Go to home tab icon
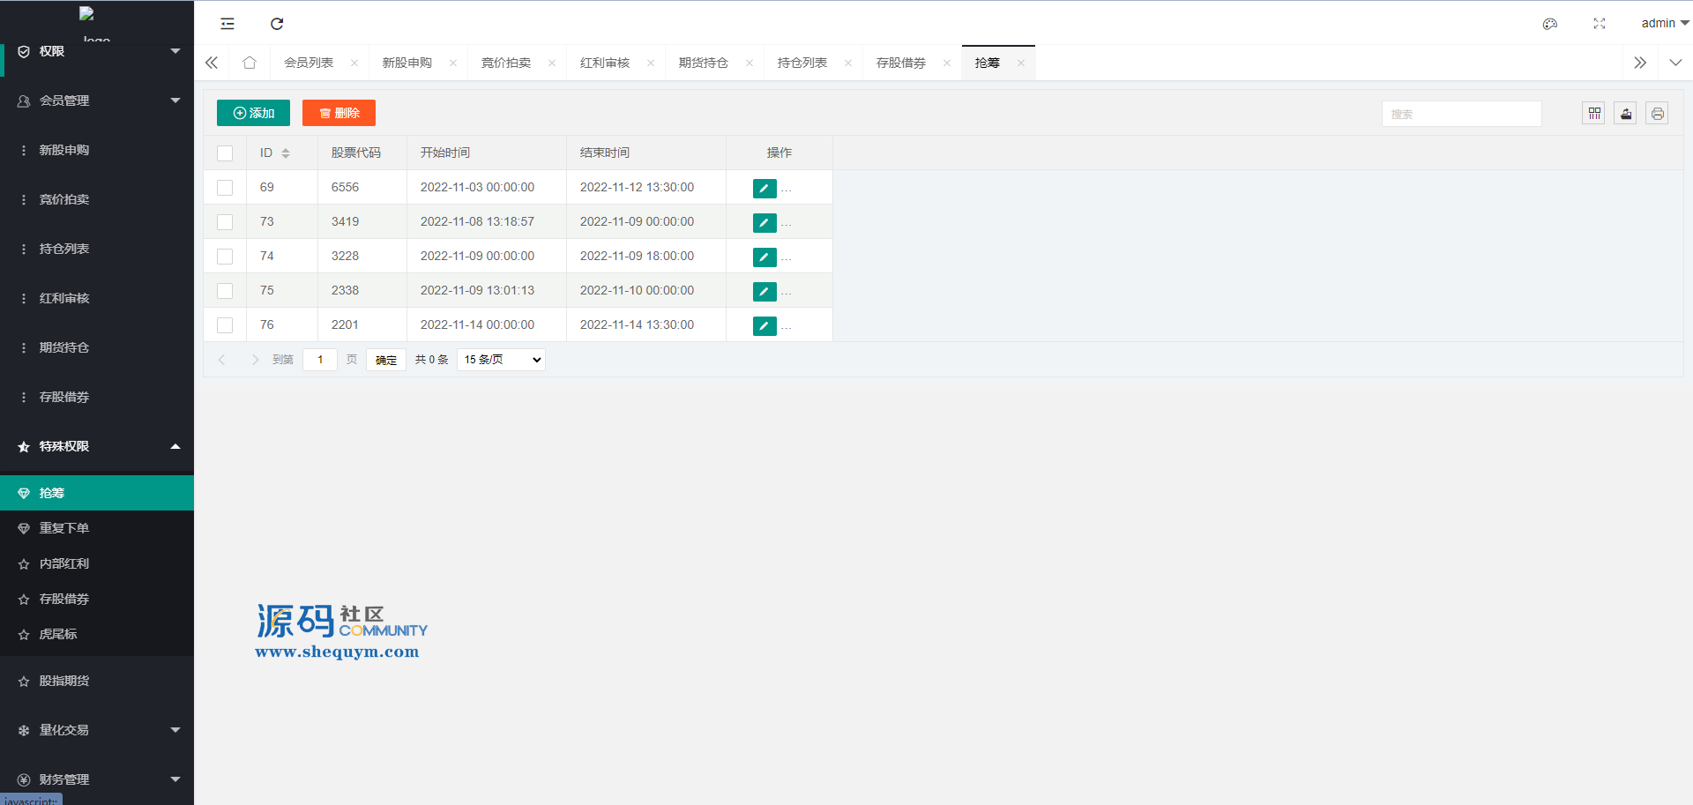Screen dimensions: 1693x805 250,63
